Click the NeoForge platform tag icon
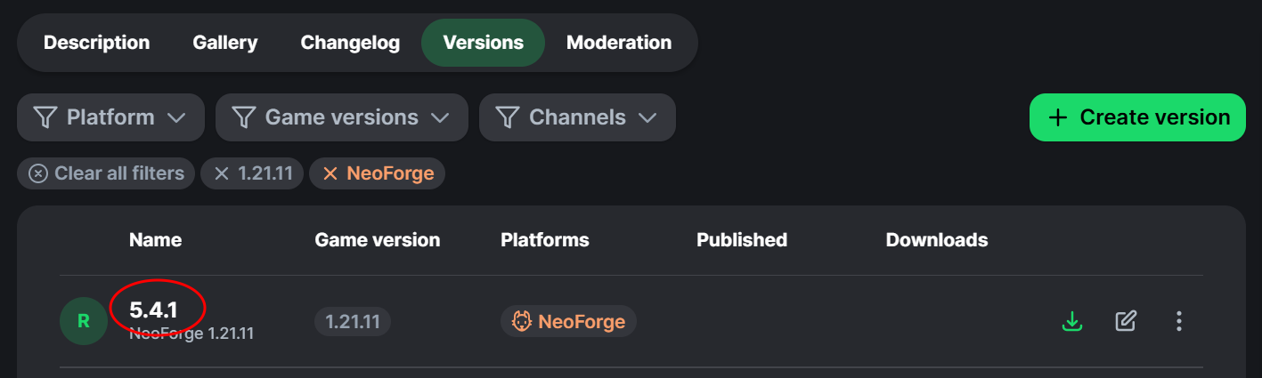Screen dimensions: 1262x378 [522, 321]
